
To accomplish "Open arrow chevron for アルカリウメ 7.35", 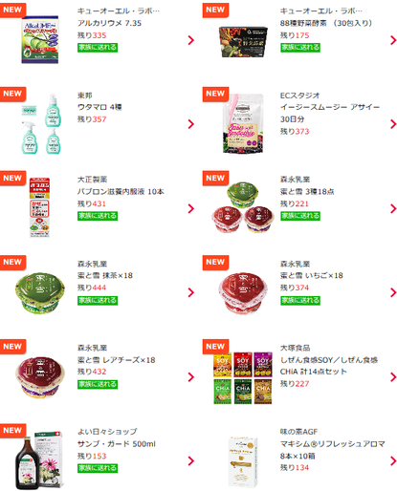I will coord(190,40).
